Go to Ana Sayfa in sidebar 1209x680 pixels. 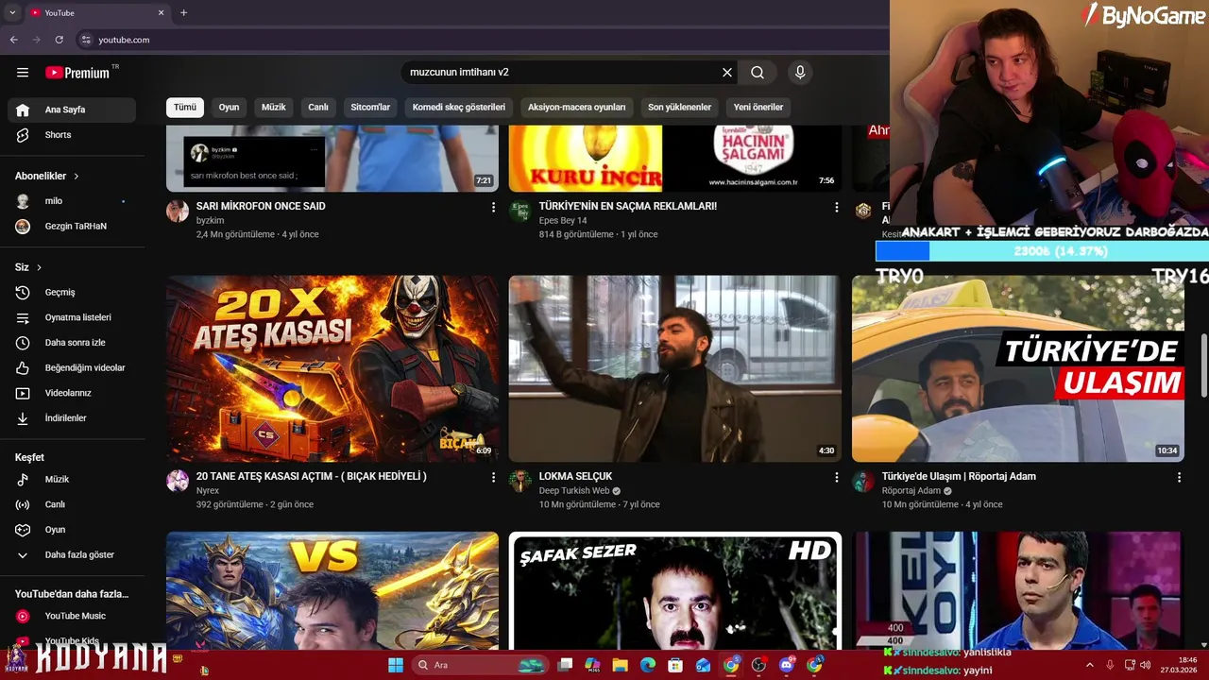[72, 110]
